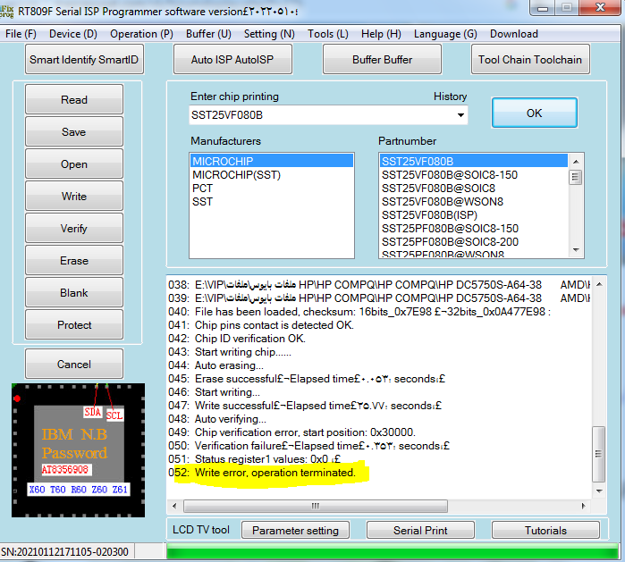
Task: Click Tool Chain Toolchain button
Action: click(530, 59)
